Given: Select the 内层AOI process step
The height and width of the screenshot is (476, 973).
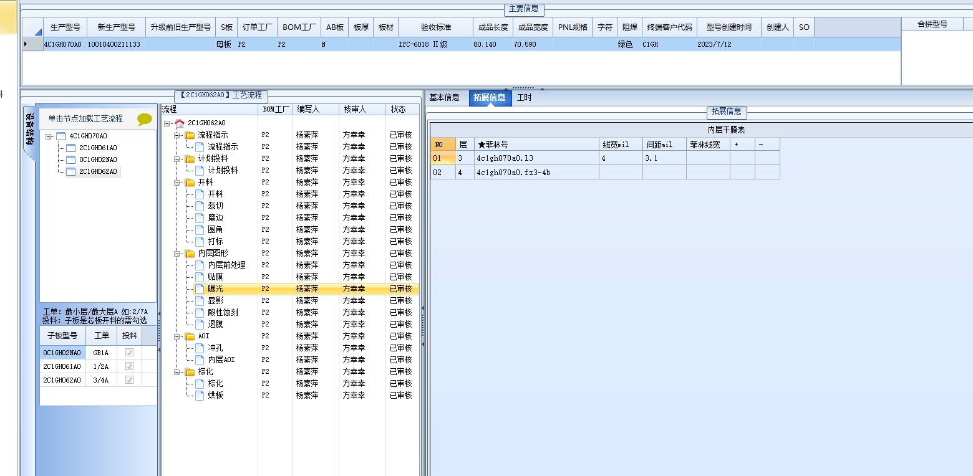Looking at the screenshot, I should [x=221, y=359].
